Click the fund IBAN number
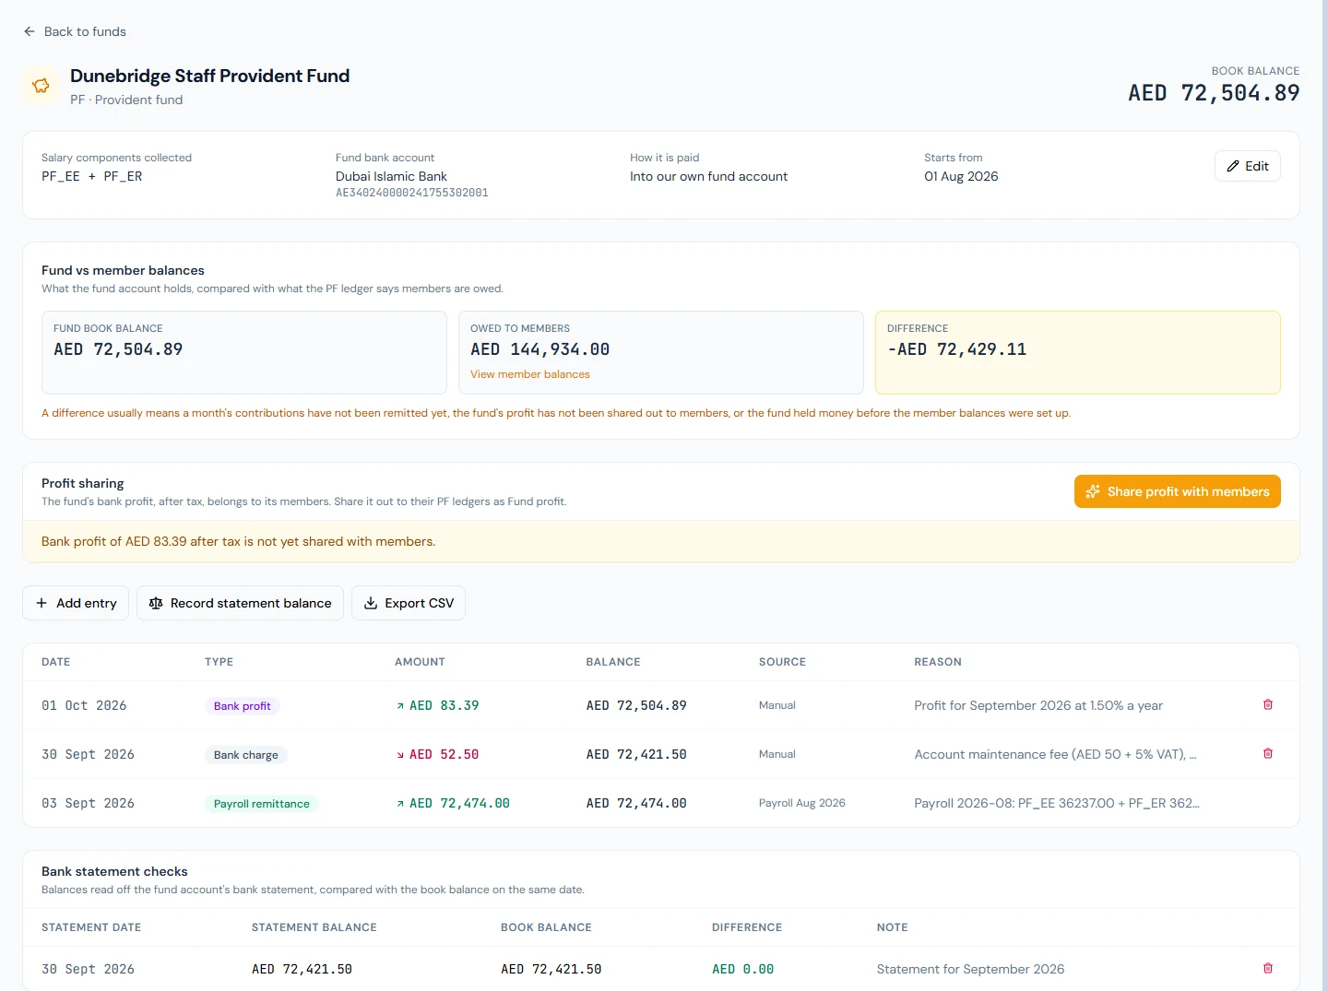The width and height of the screenshot is (1328, 991). (x=412, y=193)
